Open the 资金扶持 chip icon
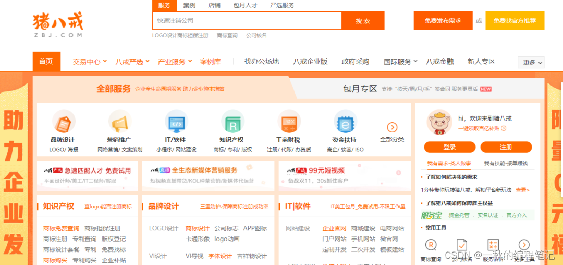This screenshot has height=265, width=563. click(346, 122)
